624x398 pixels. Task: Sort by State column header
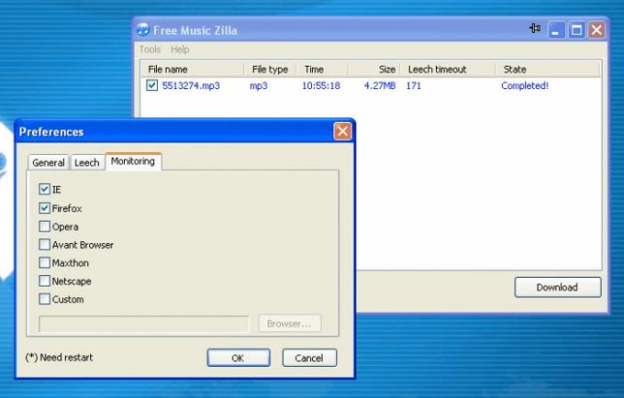tap(548, 69)
